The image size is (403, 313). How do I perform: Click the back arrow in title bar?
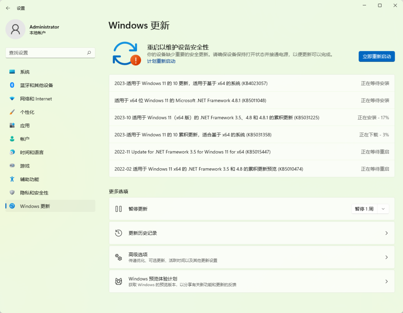(x=8, y=8)
